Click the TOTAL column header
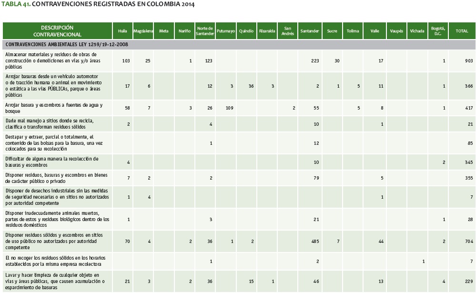 461,31
